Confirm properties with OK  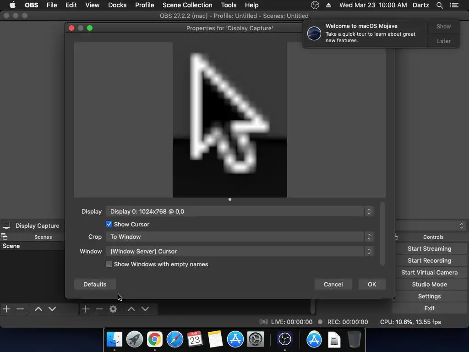coord(372,284)
